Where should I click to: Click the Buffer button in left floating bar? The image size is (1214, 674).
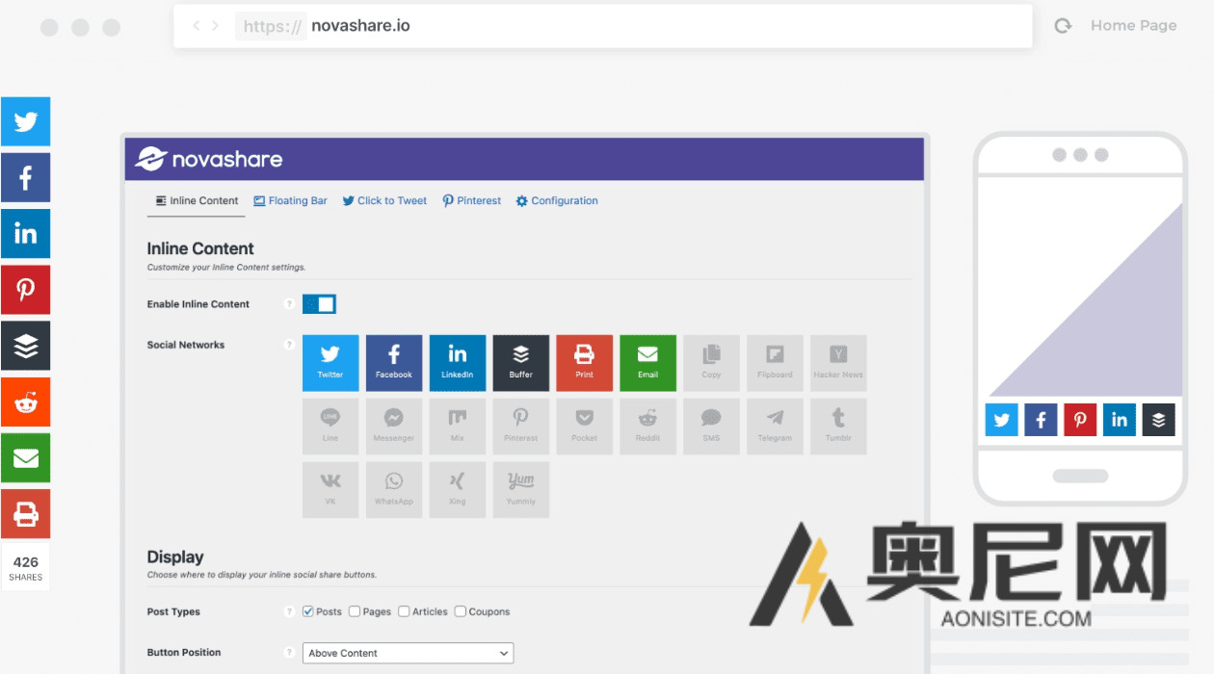tap(25, 346)
